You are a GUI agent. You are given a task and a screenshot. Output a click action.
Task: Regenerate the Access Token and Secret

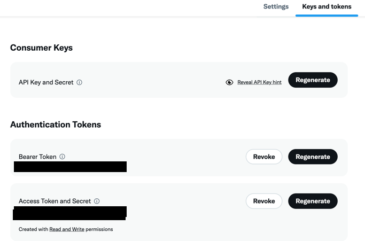(x=313, y=201)
